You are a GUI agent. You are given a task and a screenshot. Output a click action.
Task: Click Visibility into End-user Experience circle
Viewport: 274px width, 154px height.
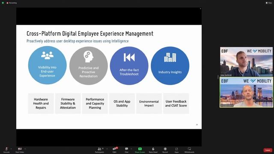pos(47,65)
